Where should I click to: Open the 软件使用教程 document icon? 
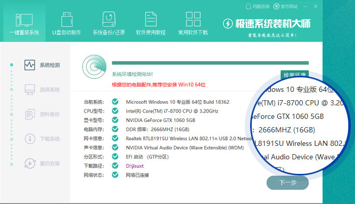click(151, 20)
